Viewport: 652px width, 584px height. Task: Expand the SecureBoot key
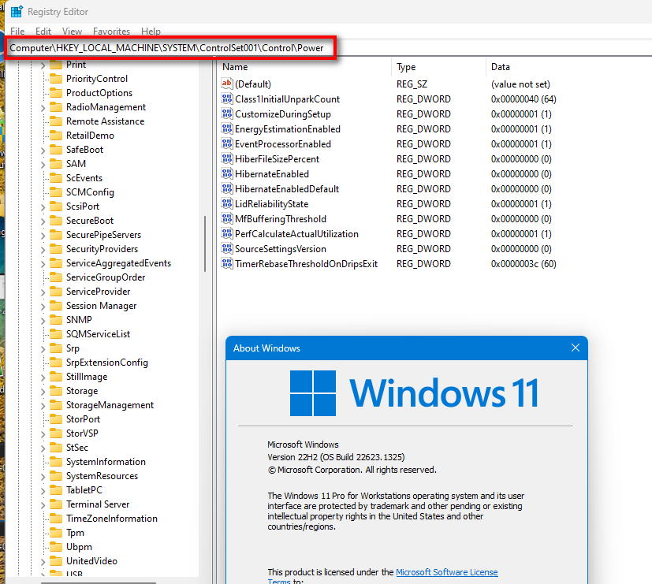pyautogui.click(x=43, y=221)
